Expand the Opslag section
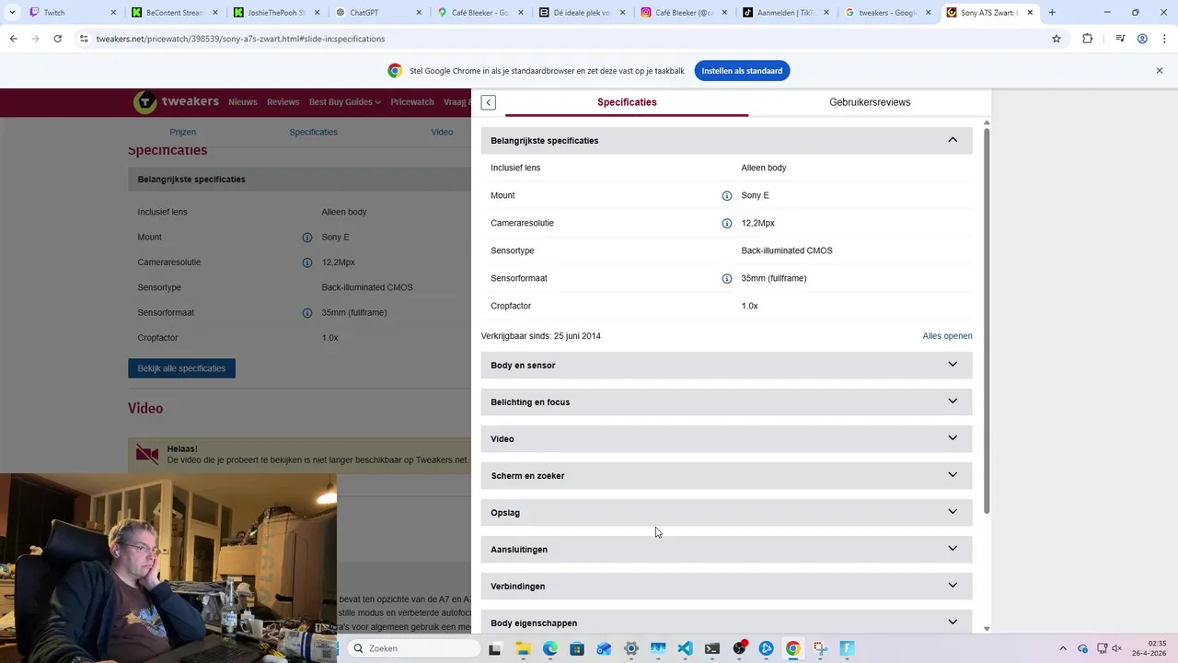 726,513
